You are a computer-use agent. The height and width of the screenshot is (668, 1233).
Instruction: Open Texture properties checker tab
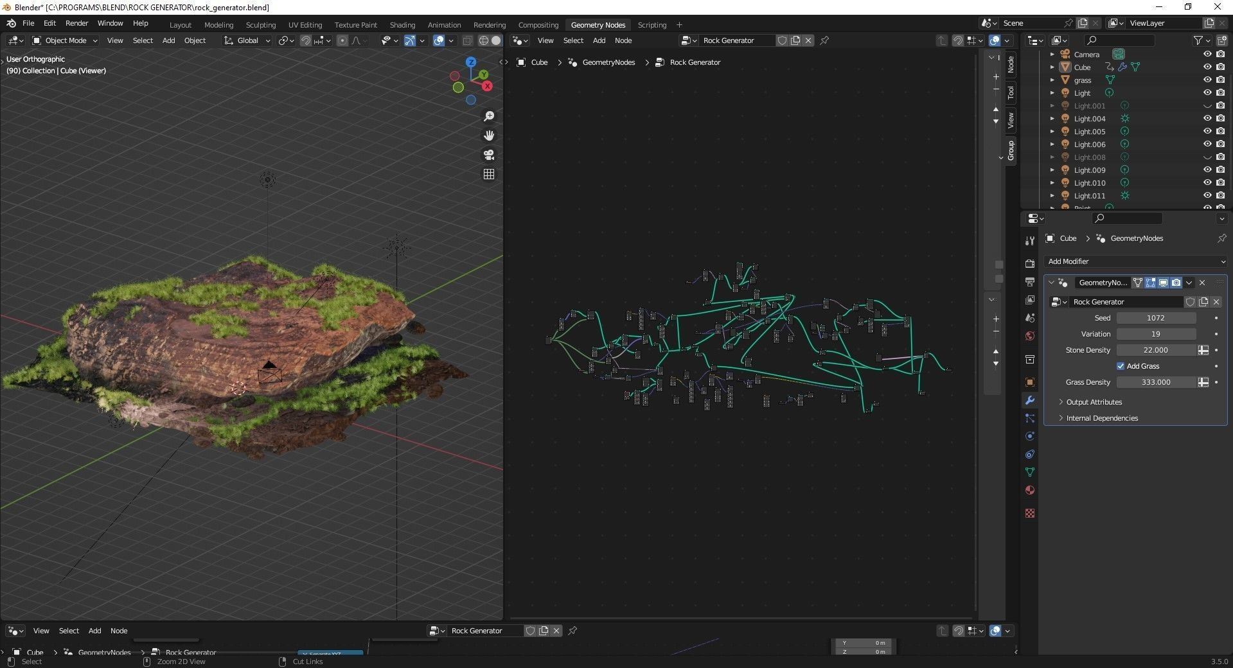[1030, 513]
